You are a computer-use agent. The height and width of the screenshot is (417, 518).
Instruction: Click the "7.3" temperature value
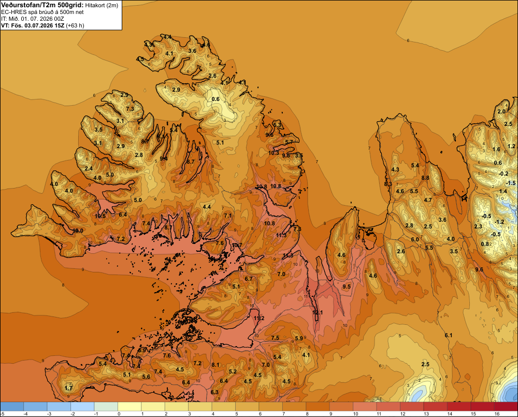coord(130,109)
